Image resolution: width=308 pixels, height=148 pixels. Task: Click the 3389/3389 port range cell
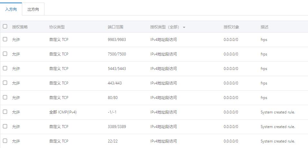point(117,127)
